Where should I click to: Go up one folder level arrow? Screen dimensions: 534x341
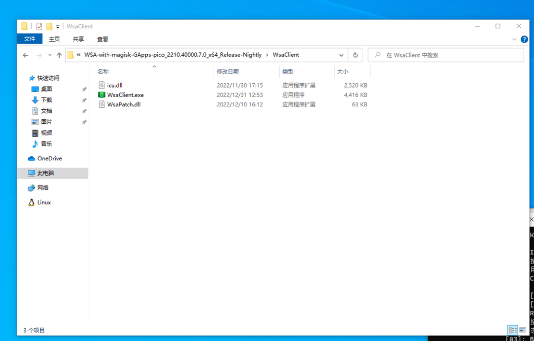point(59,55)
